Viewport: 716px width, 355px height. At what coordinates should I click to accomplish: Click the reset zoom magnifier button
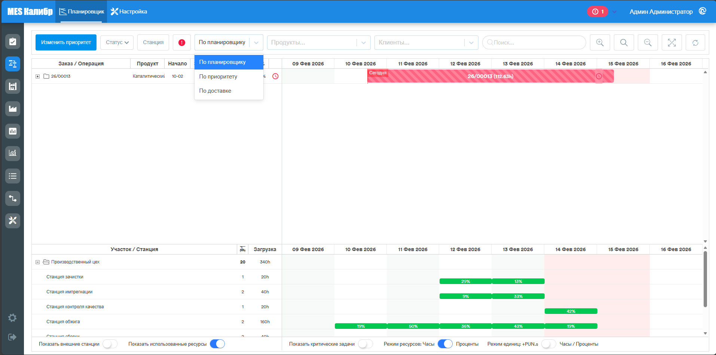[x=624, y=43]
